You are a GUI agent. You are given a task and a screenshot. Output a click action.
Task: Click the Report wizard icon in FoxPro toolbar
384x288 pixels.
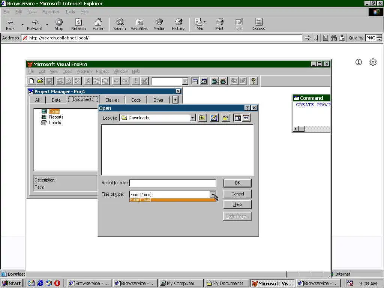[x=223, y=81]
